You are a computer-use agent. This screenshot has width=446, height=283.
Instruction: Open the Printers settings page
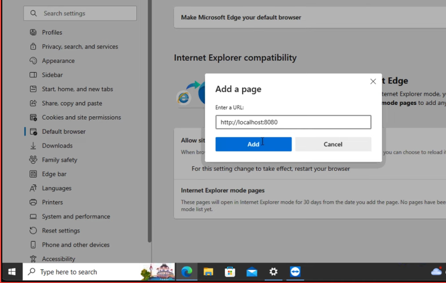[x=52, y=202]
